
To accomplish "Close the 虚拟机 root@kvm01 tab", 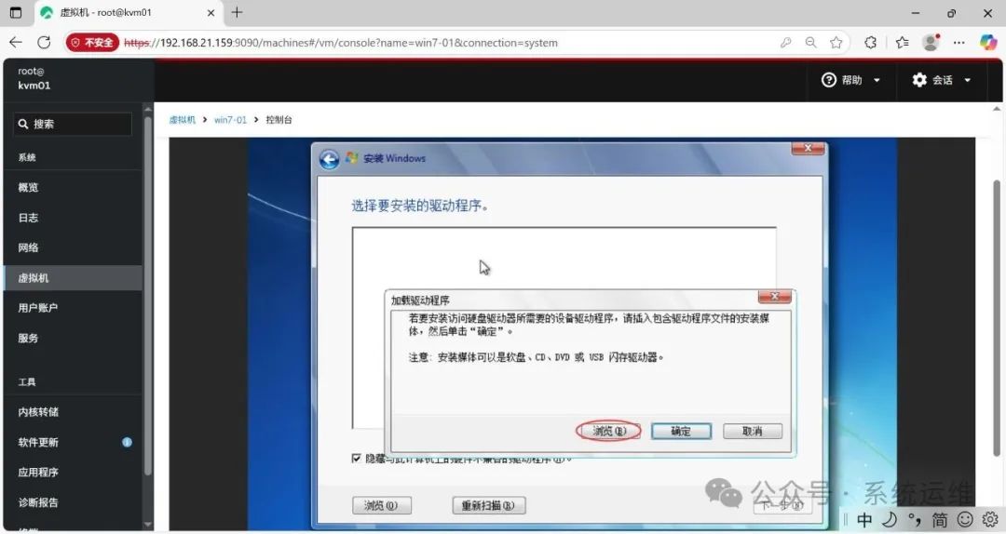I will (x=211, y=12).
